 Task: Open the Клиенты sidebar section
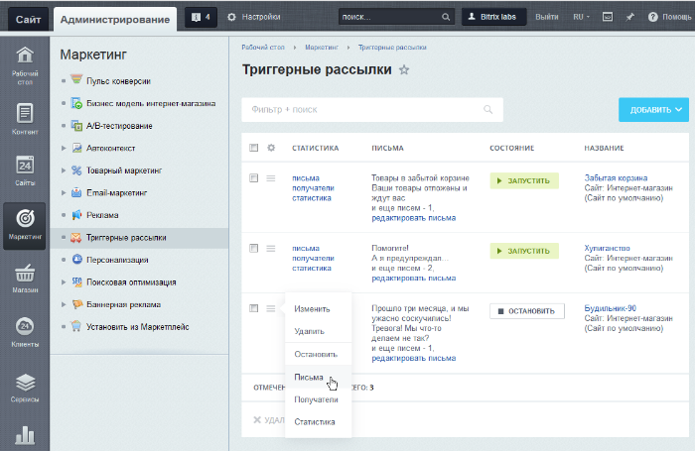(x=25, y=332)
